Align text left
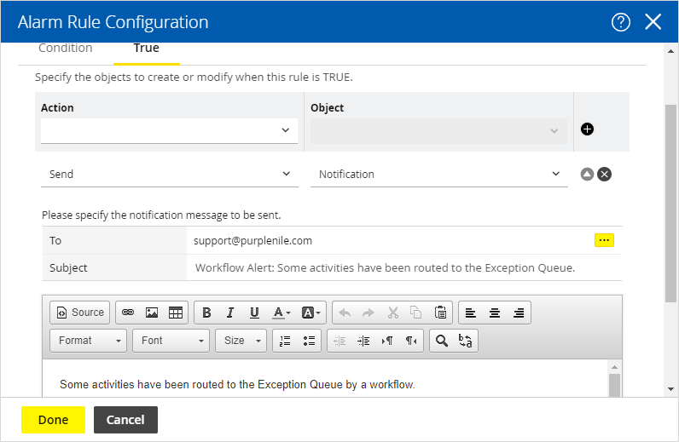This screenshot has width=679, height=442. pyautogui.click(x=471, y=313)
